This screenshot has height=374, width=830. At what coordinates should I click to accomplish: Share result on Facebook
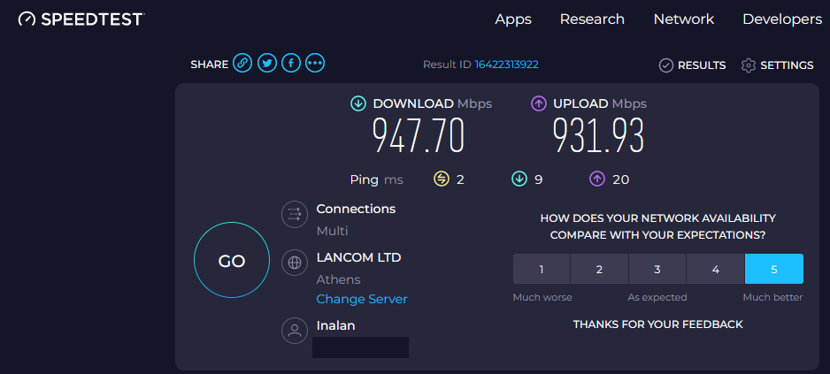291,64
